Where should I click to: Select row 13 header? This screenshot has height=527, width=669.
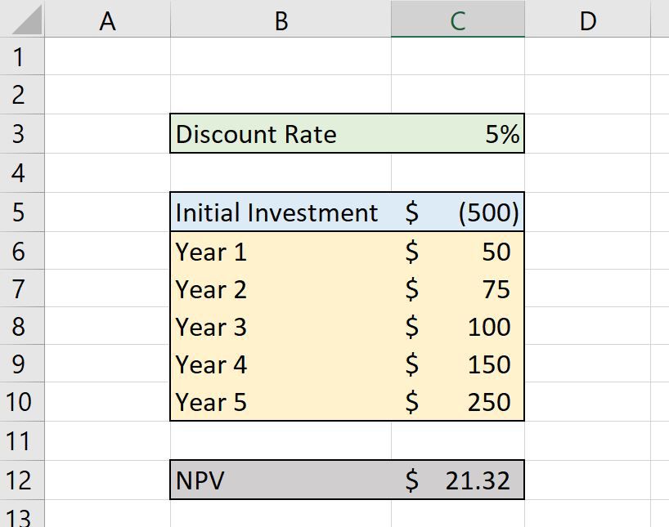pos(22,514)
